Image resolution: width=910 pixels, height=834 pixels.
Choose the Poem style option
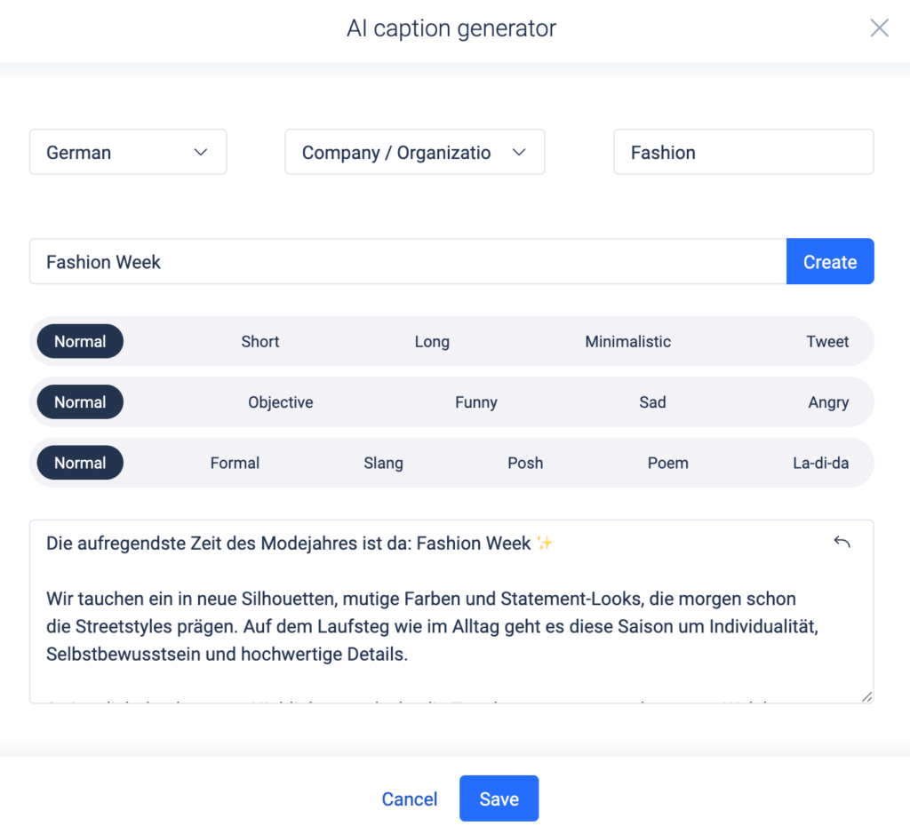coord(668,463)
